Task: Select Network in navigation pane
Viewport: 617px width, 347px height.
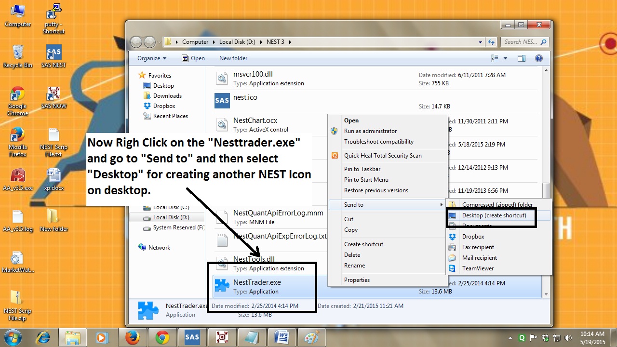Action: (x=154, y=248)
